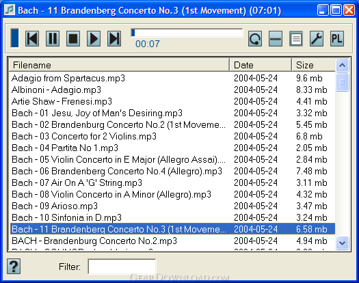Click the play button

click(94, 39)
